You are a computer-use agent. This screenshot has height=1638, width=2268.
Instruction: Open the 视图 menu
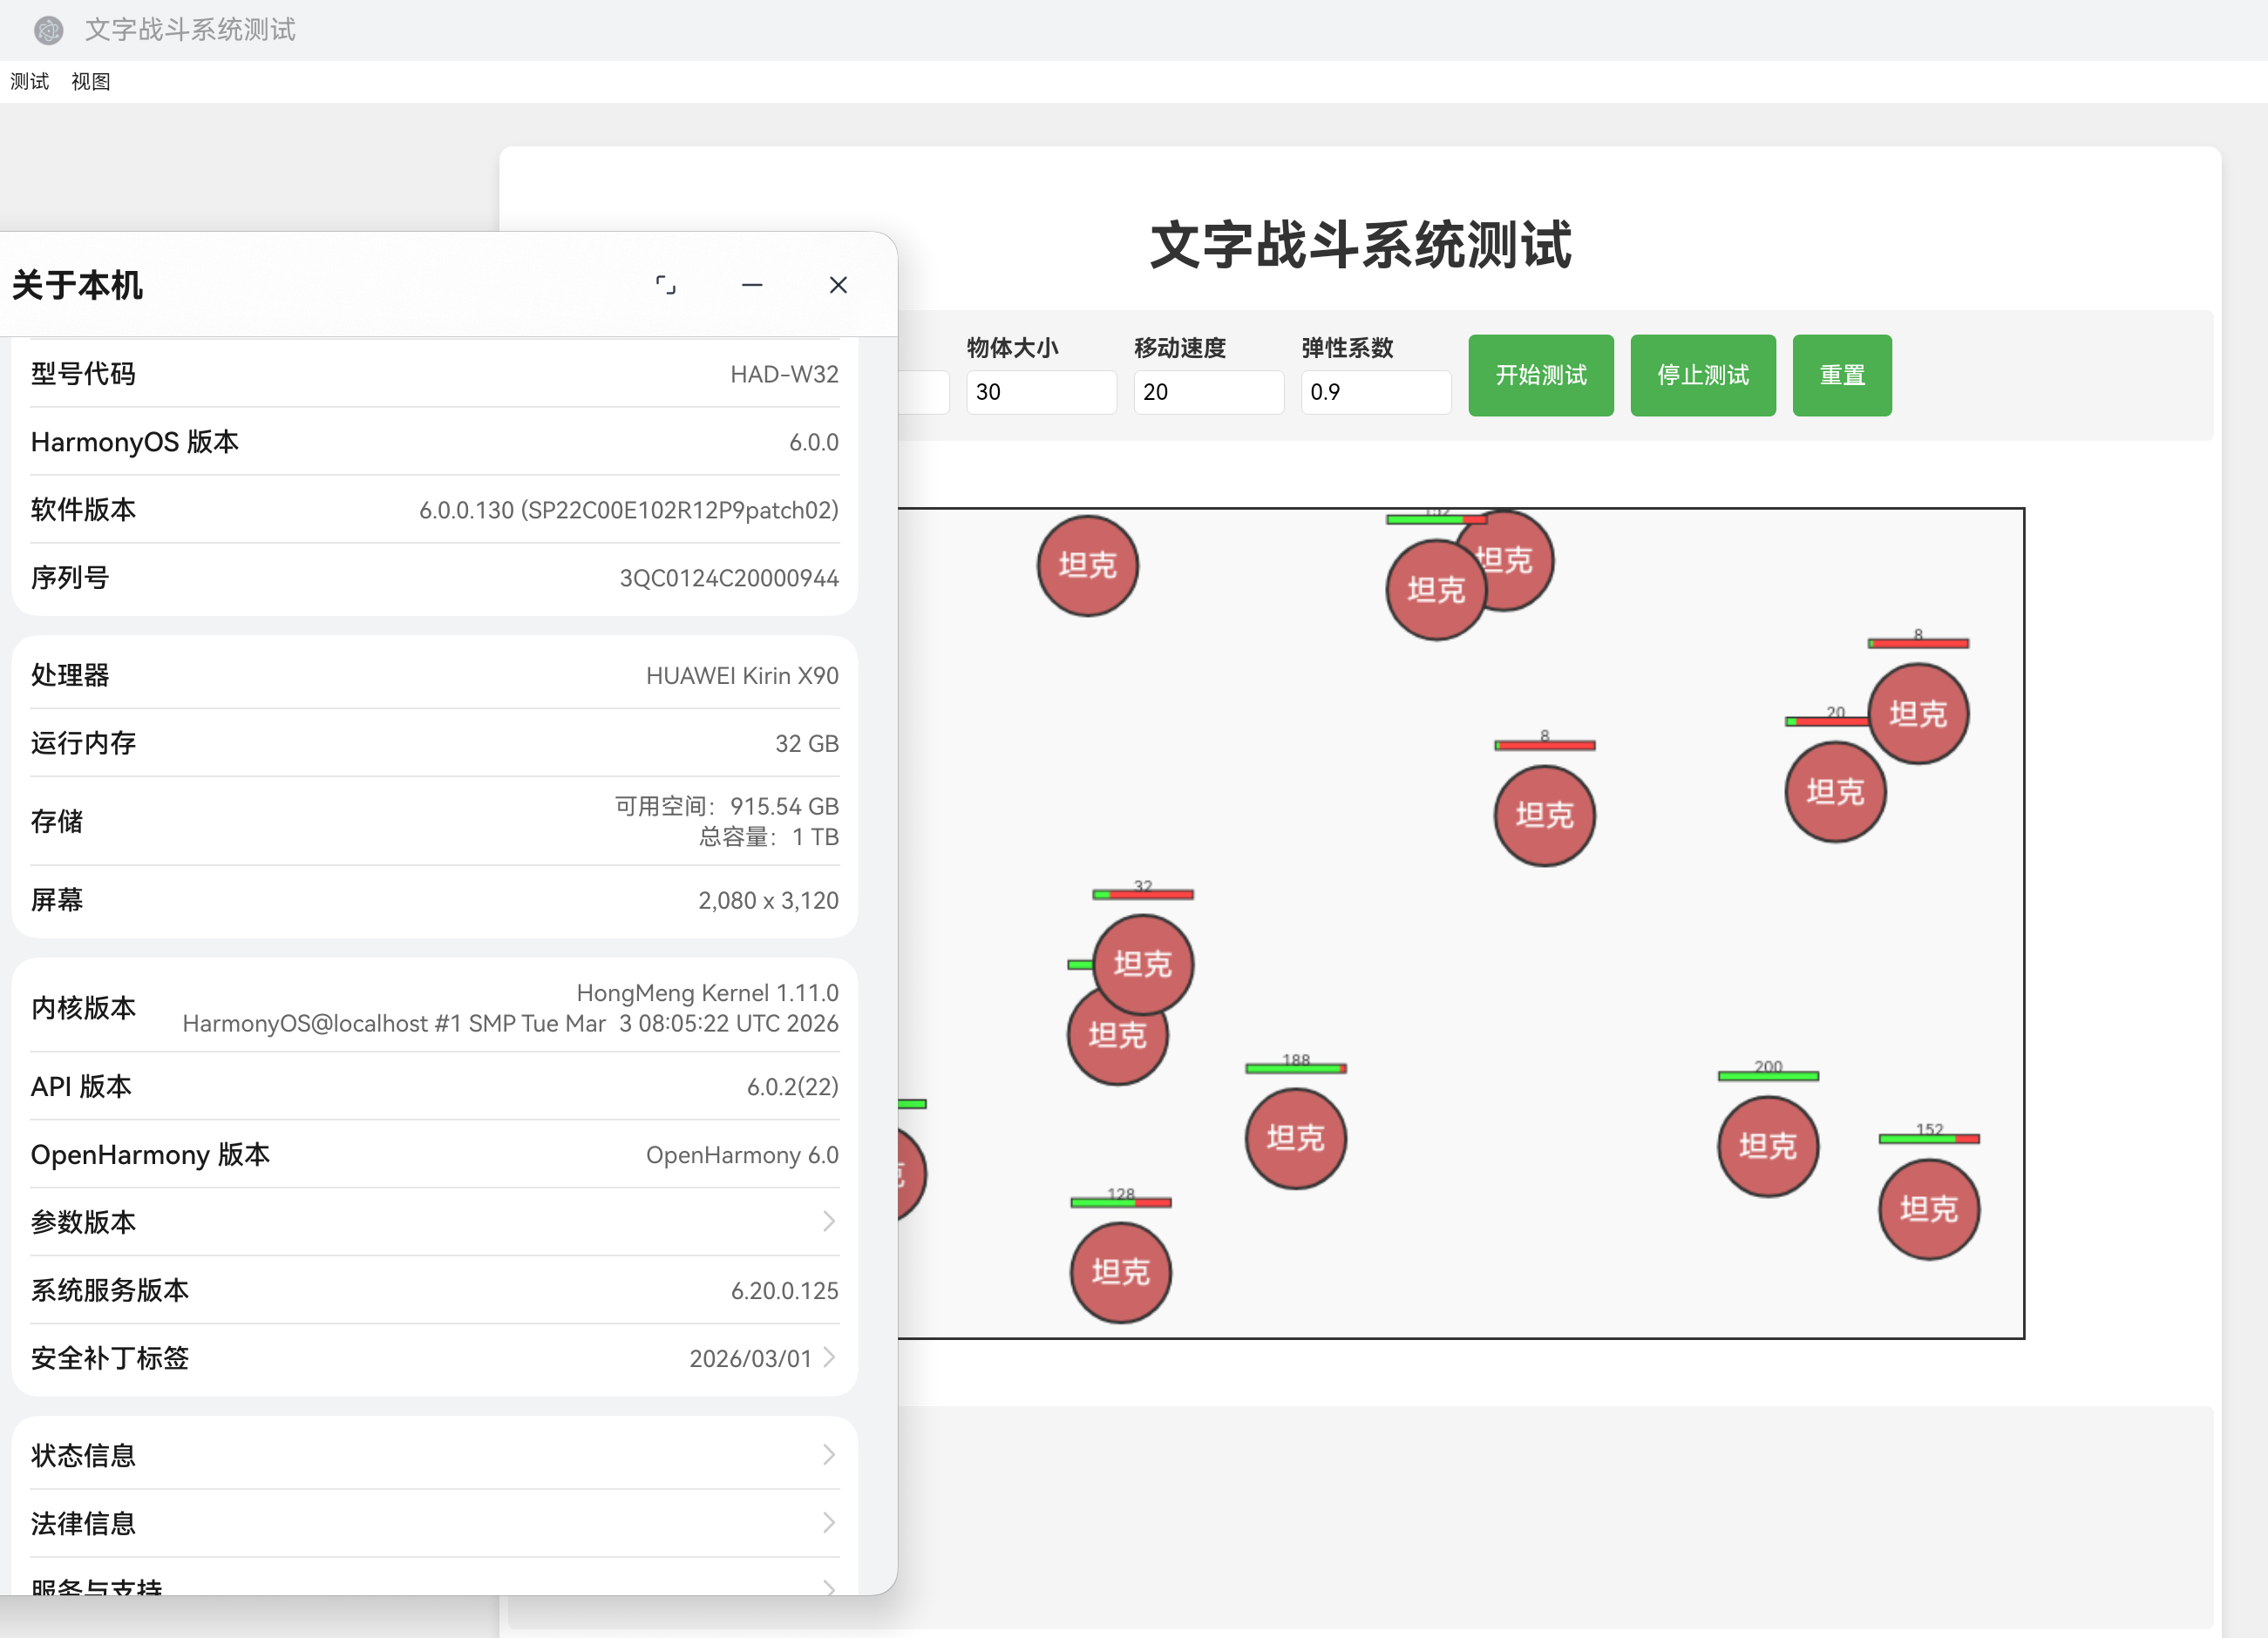pos(90,82)
